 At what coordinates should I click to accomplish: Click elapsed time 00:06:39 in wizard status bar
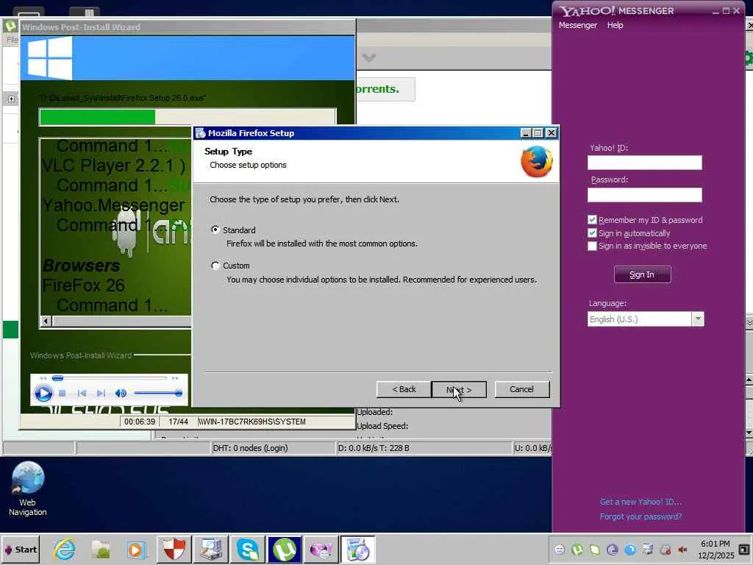click(x=140, y=422)
